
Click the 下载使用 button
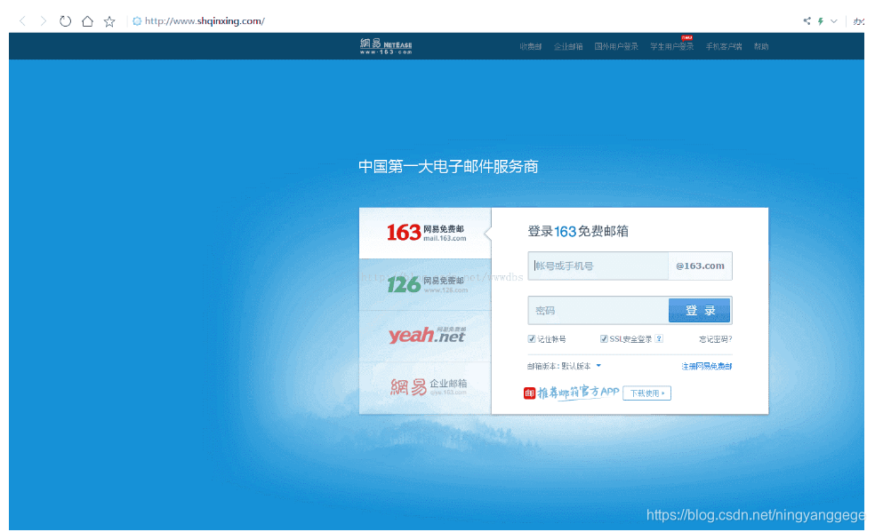coord(646,393)
